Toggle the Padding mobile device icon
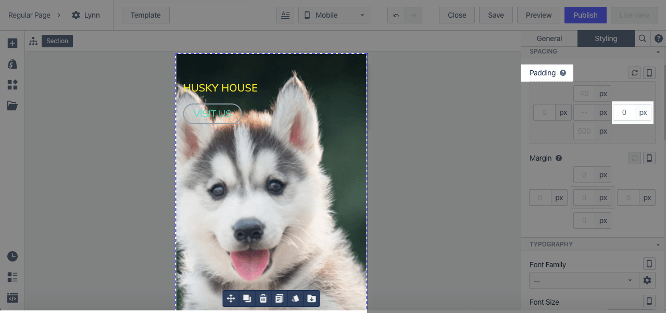666x313 pixels. coord(649,73)
